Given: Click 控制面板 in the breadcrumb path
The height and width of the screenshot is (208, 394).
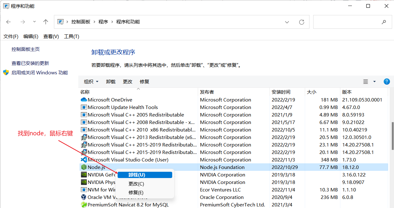Looking at the screenshot, I should (x=81, y=22).
